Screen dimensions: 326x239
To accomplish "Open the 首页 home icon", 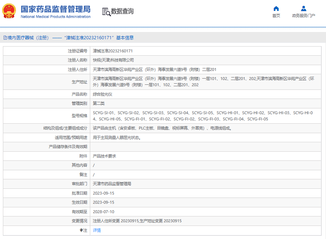I will click(276, 8).
